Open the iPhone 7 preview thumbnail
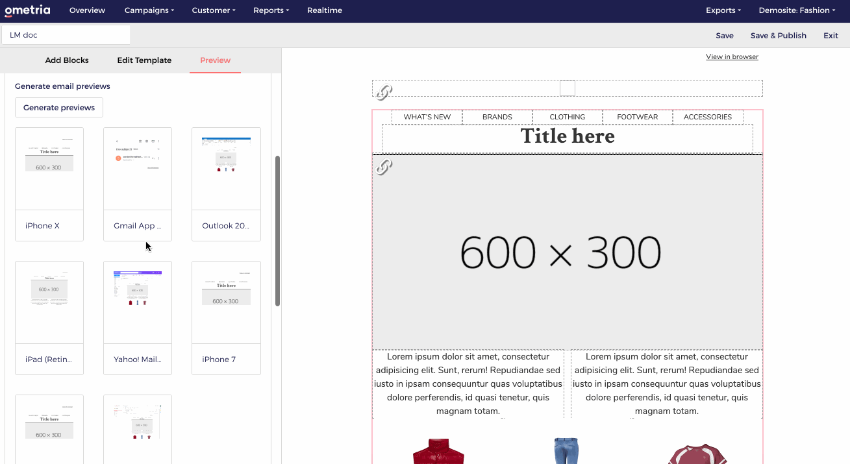 tap(226, 302)
